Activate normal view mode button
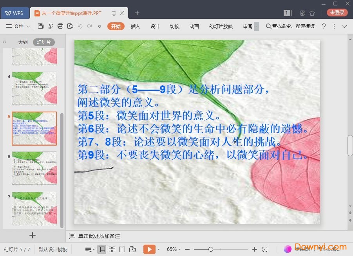 (102, 249)
